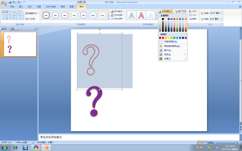Open the shape styles dialog launcher

(124, 24)
